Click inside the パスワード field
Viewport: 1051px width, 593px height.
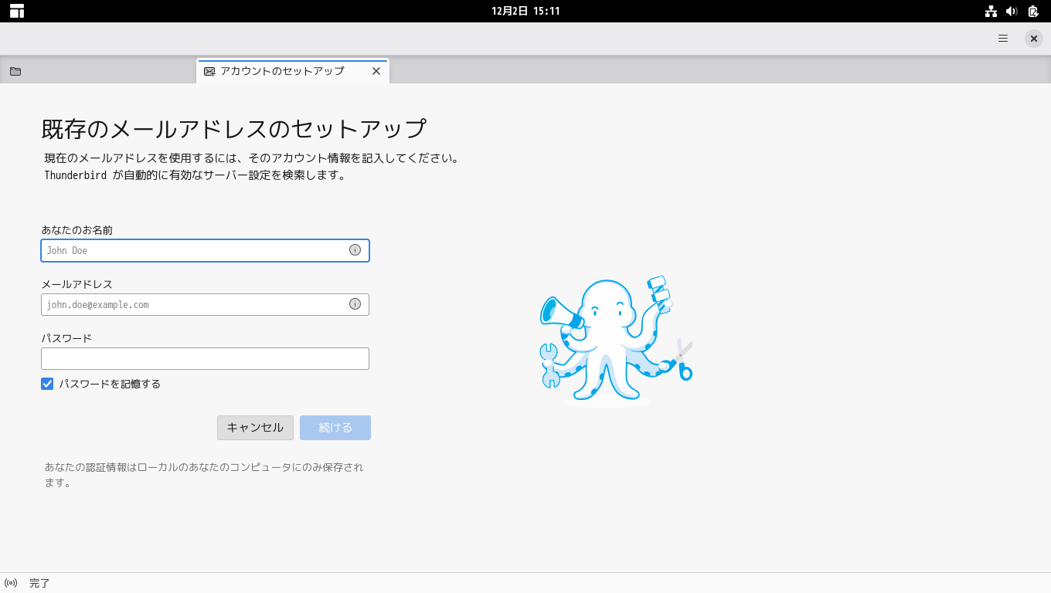click(x=205, y=357)
